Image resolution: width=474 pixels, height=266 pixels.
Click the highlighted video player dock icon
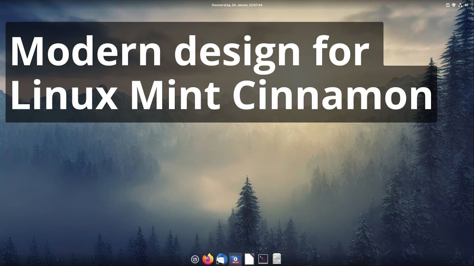tap(236, 259)
